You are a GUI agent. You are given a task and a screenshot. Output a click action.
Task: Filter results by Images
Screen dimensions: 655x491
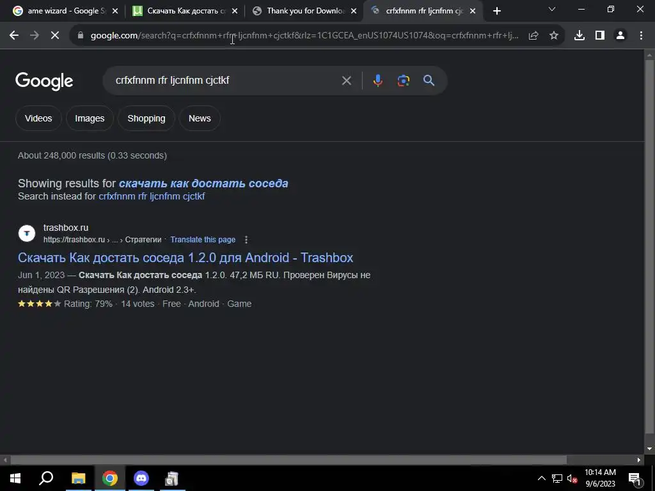pos(90,118)
